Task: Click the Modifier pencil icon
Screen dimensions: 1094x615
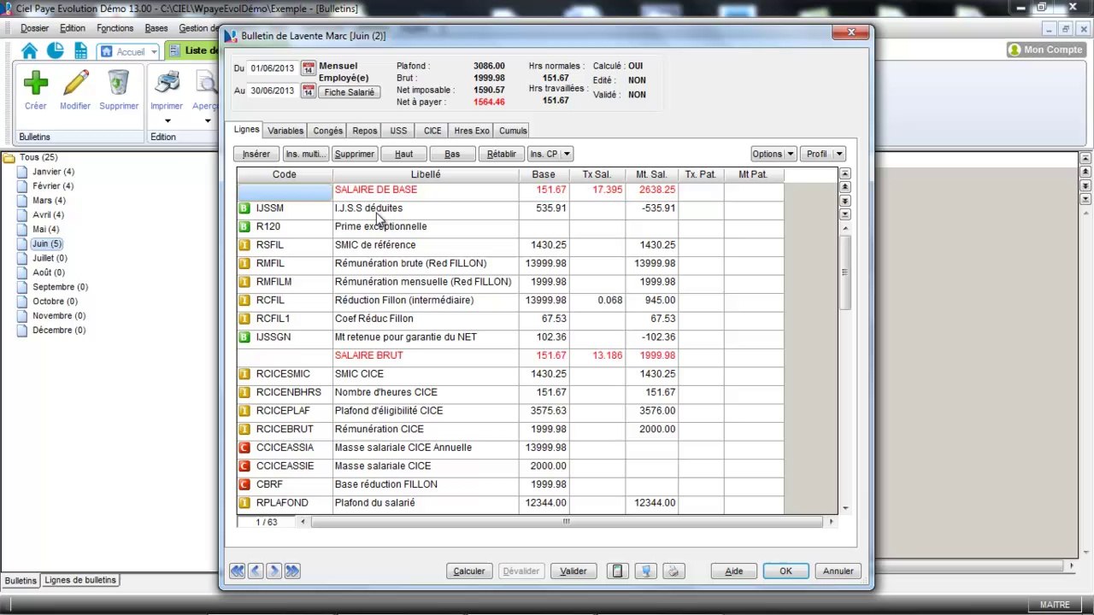Action: click(x=75, y=83)
